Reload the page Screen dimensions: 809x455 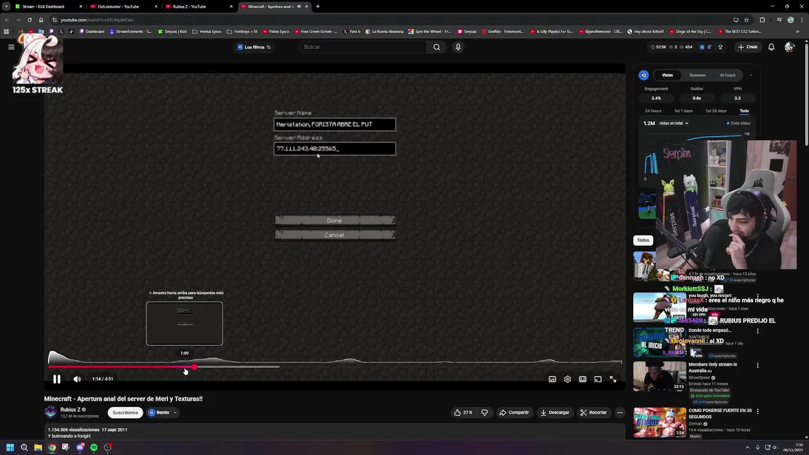click(x=29, y=20)
